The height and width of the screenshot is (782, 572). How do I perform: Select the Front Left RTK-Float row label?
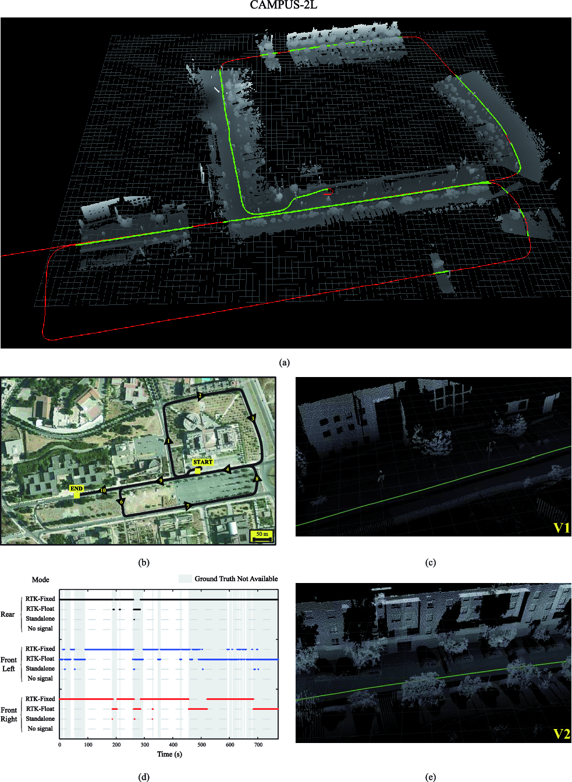point(40,659)
